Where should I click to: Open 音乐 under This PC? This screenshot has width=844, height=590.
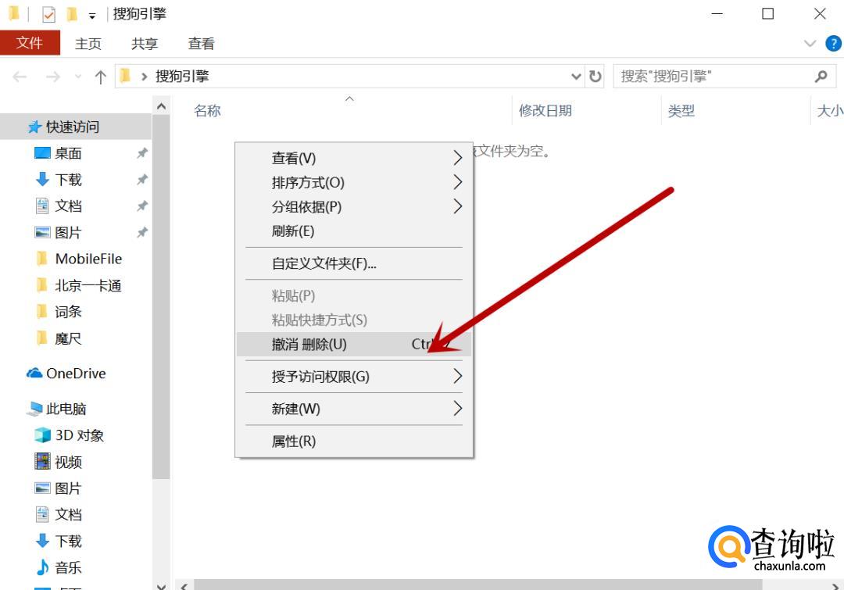point(68,567)
